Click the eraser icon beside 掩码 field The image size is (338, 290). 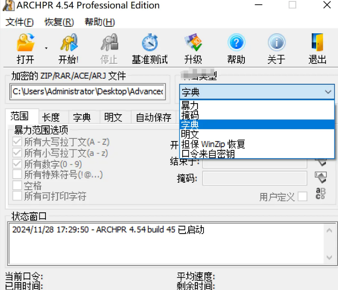321,177
